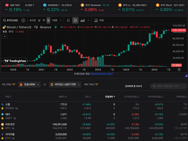Click the TradingView logo badge
Viewport: 188px width, 141px height.
pyautogui.click(x=15, y=61)
